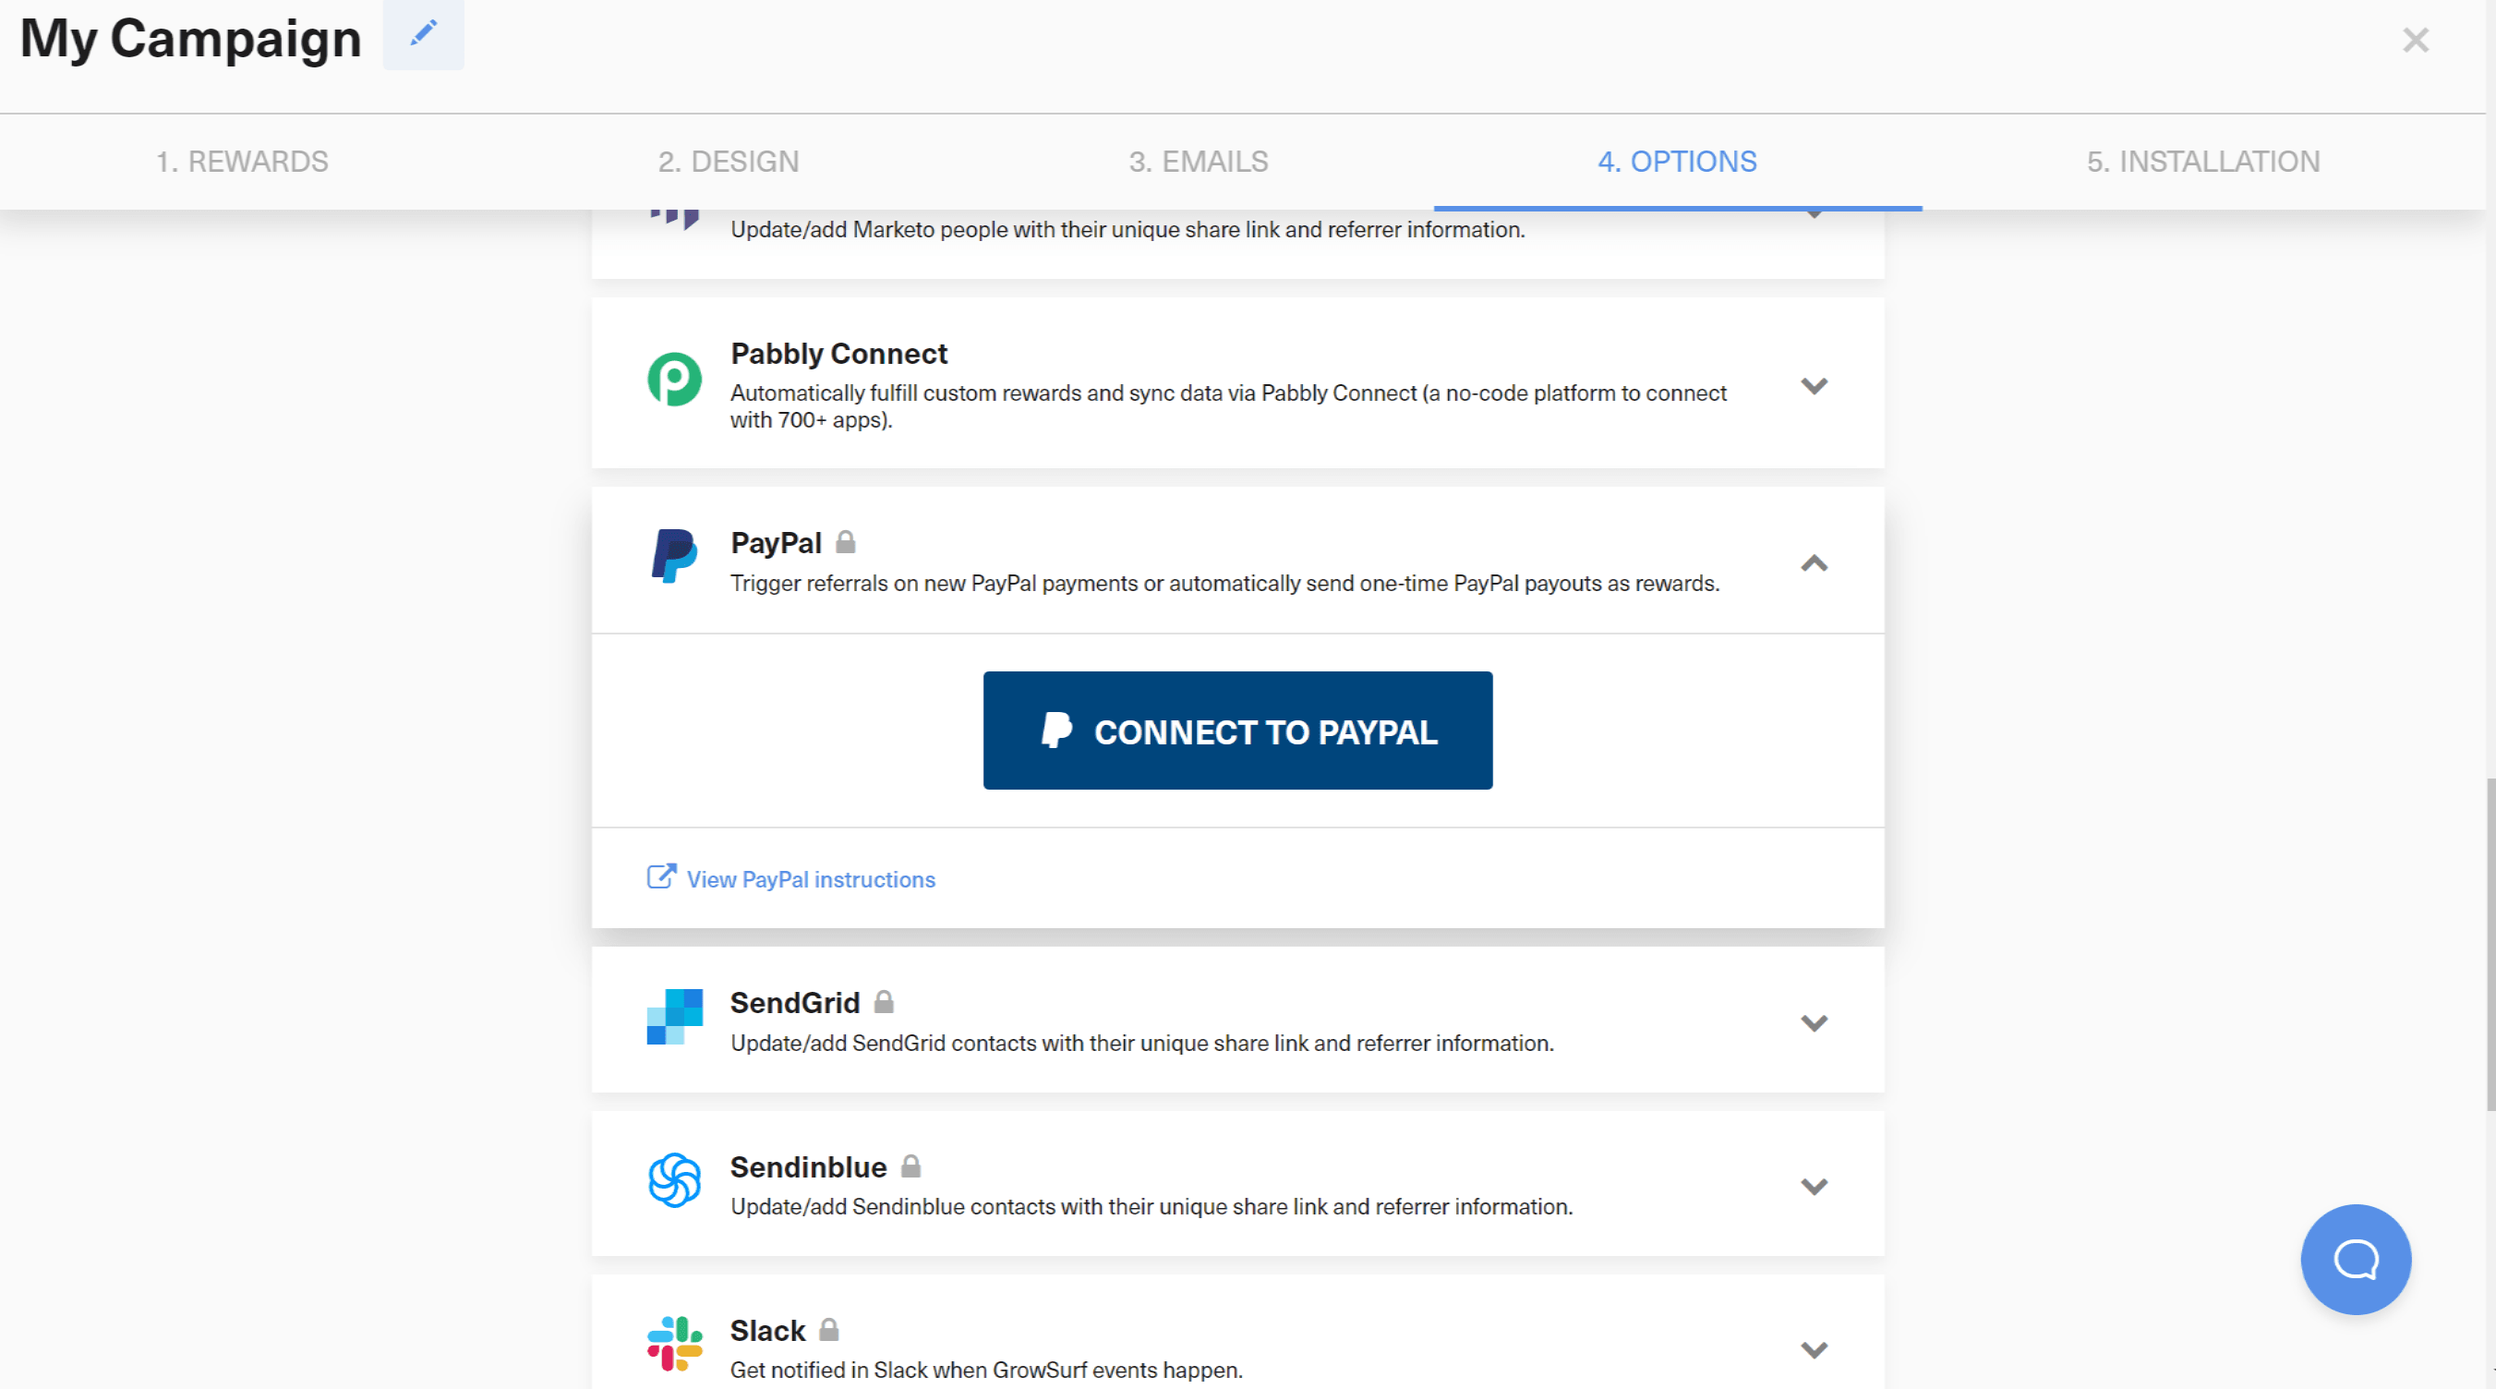The height and width of the screenshot is (1389, 2496).
Task: Click the Connect to PayPal button
Action: [x=1237, y=731]
